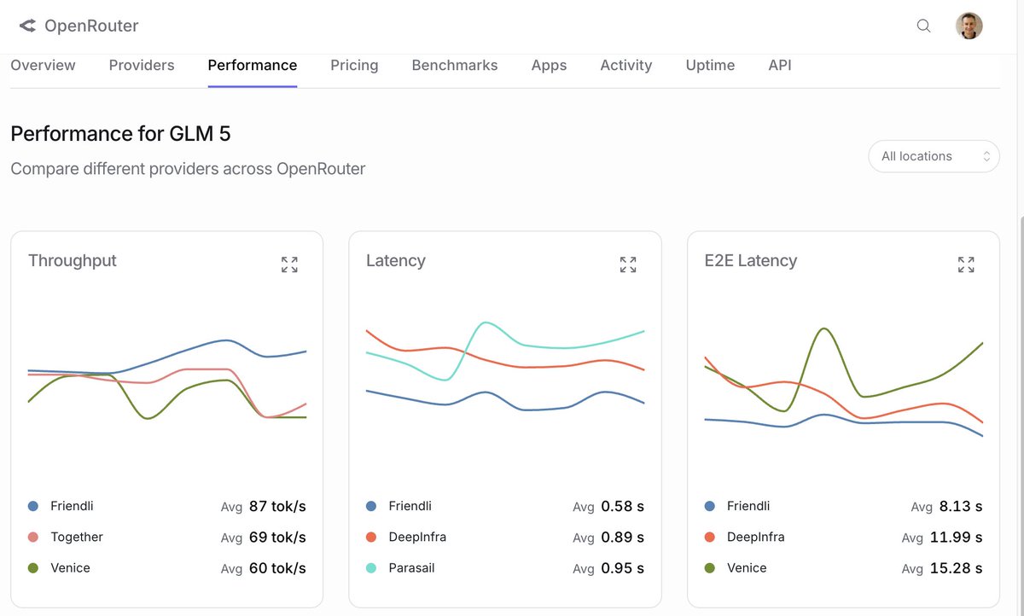Image resolution: width=1024 pixels, height=616 pixels.
Task: Click the 15.28 s E2E latency value
Action: point(957,567)
